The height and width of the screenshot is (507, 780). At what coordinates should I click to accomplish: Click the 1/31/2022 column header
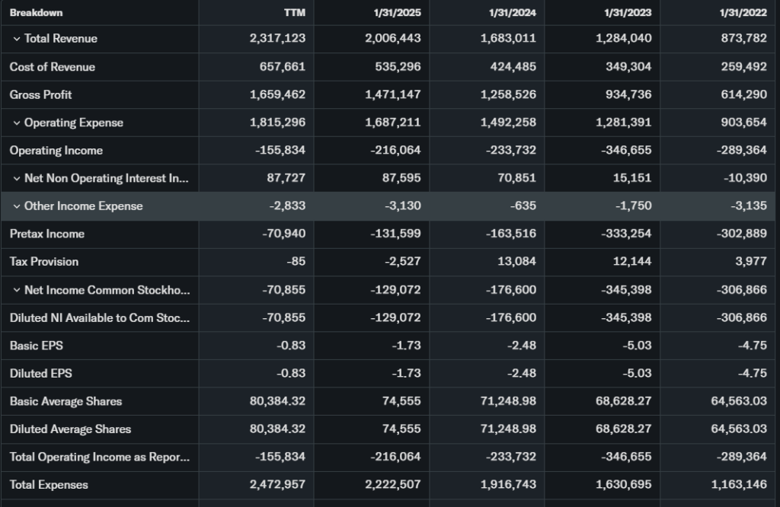pos(743,13)
